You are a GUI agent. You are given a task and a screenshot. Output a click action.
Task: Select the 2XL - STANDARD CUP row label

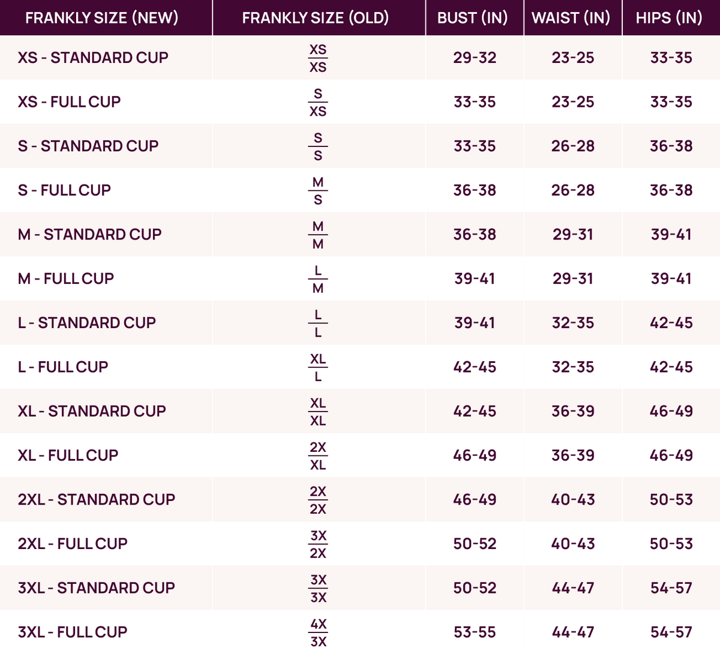(x=97, y=499)
